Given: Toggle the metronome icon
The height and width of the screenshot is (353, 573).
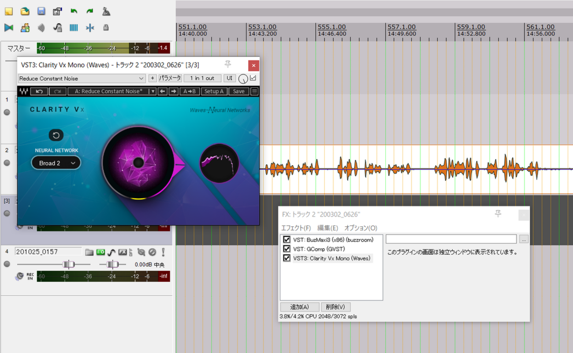Looking at the screenshot, I should (106, 11).
